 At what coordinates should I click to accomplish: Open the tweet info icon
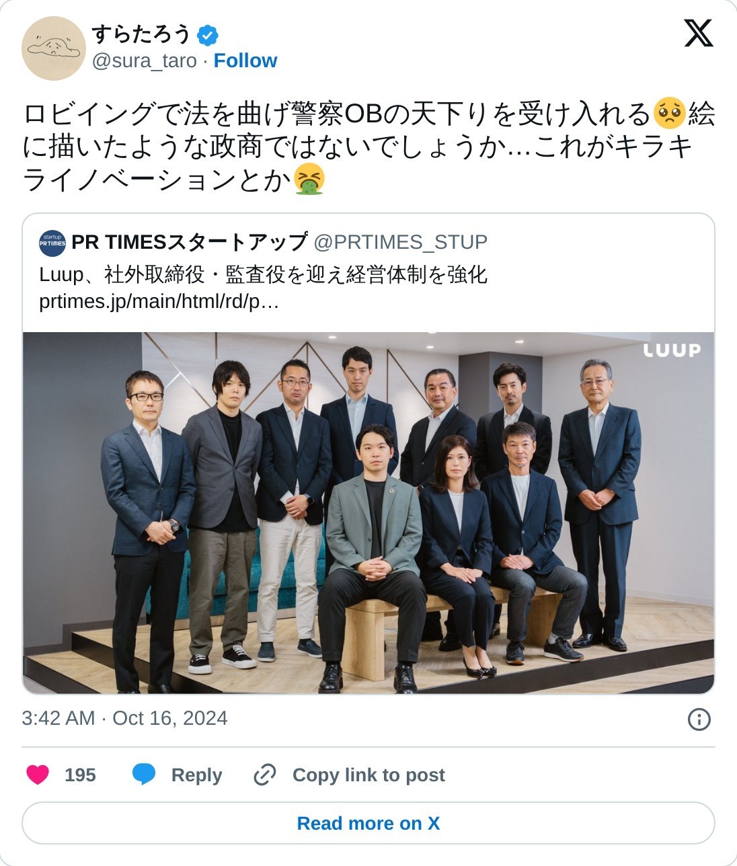click(699, 719)
